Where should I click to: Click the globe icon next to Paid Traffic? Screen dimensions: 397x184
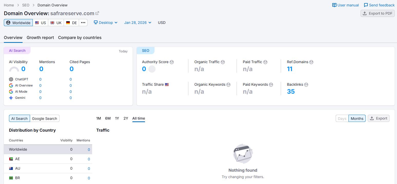point(265,62)
